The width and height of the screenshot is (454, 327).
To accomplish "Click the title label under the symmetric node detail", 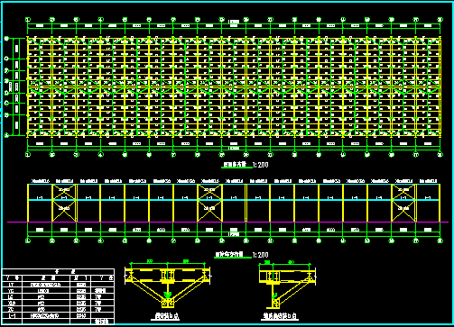I will coord(167,316).
